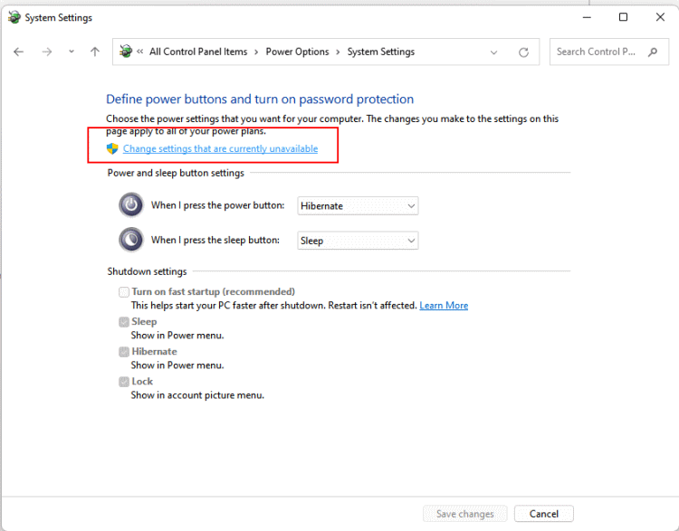Image resolution: width=679 pixels, height=531 pixels.
Task: Go to Power Options breadcrumb
Action: 297,52
